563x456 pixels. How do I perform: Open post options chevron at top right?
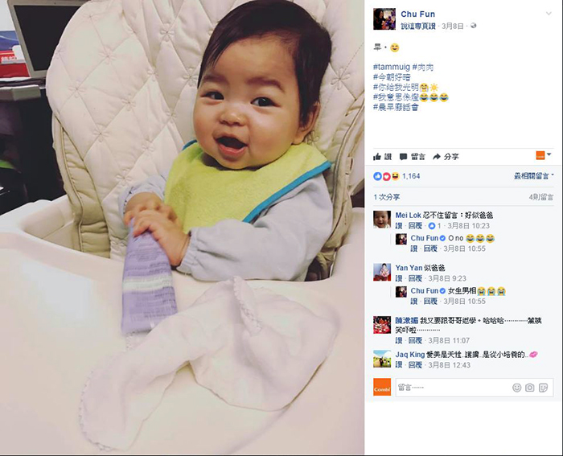point(549,14)
